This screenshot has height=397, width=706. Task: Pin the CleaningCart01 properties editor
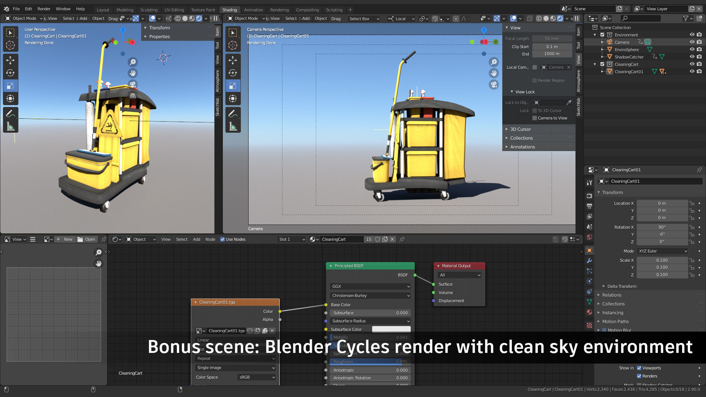click(699, 170)
